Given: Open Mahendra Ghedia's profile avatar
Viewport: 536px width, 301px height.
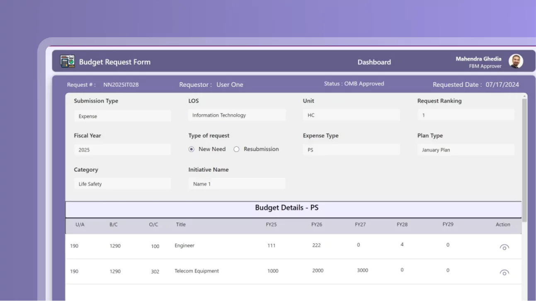Looking at the screenshot, I should [516, 61].
